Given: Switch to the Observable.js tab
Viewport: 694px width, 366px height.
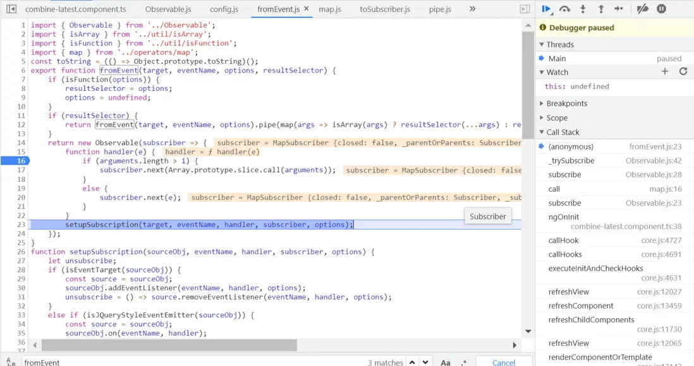Looking at the screenshot, I should click(168, 9).
